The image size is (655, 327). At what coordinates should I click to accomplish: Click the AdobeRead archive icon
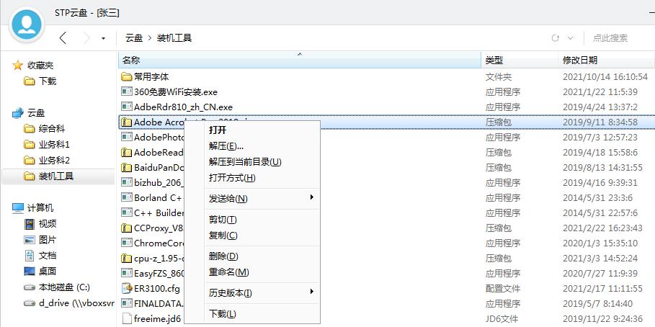tap(127, 153)
